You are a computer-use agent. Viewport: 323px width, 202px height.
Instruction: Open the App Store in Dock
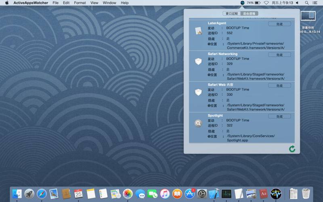click(190, 194)
